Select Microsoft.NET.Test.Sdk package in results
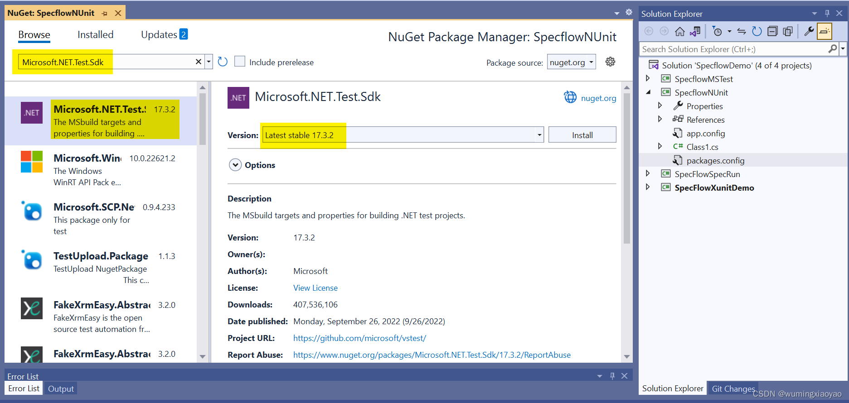 (101, 121)
